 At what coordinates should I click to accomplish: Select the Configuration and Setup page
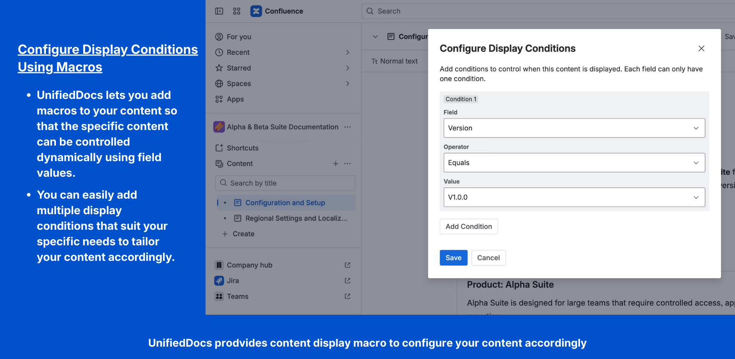pyautogui.click(x=285, y=203)
